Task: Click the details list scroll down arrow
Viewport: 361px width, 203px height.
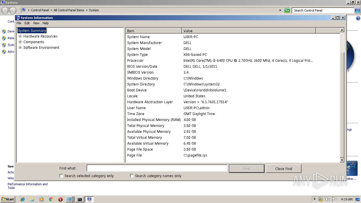Action: tap(342, 160)
